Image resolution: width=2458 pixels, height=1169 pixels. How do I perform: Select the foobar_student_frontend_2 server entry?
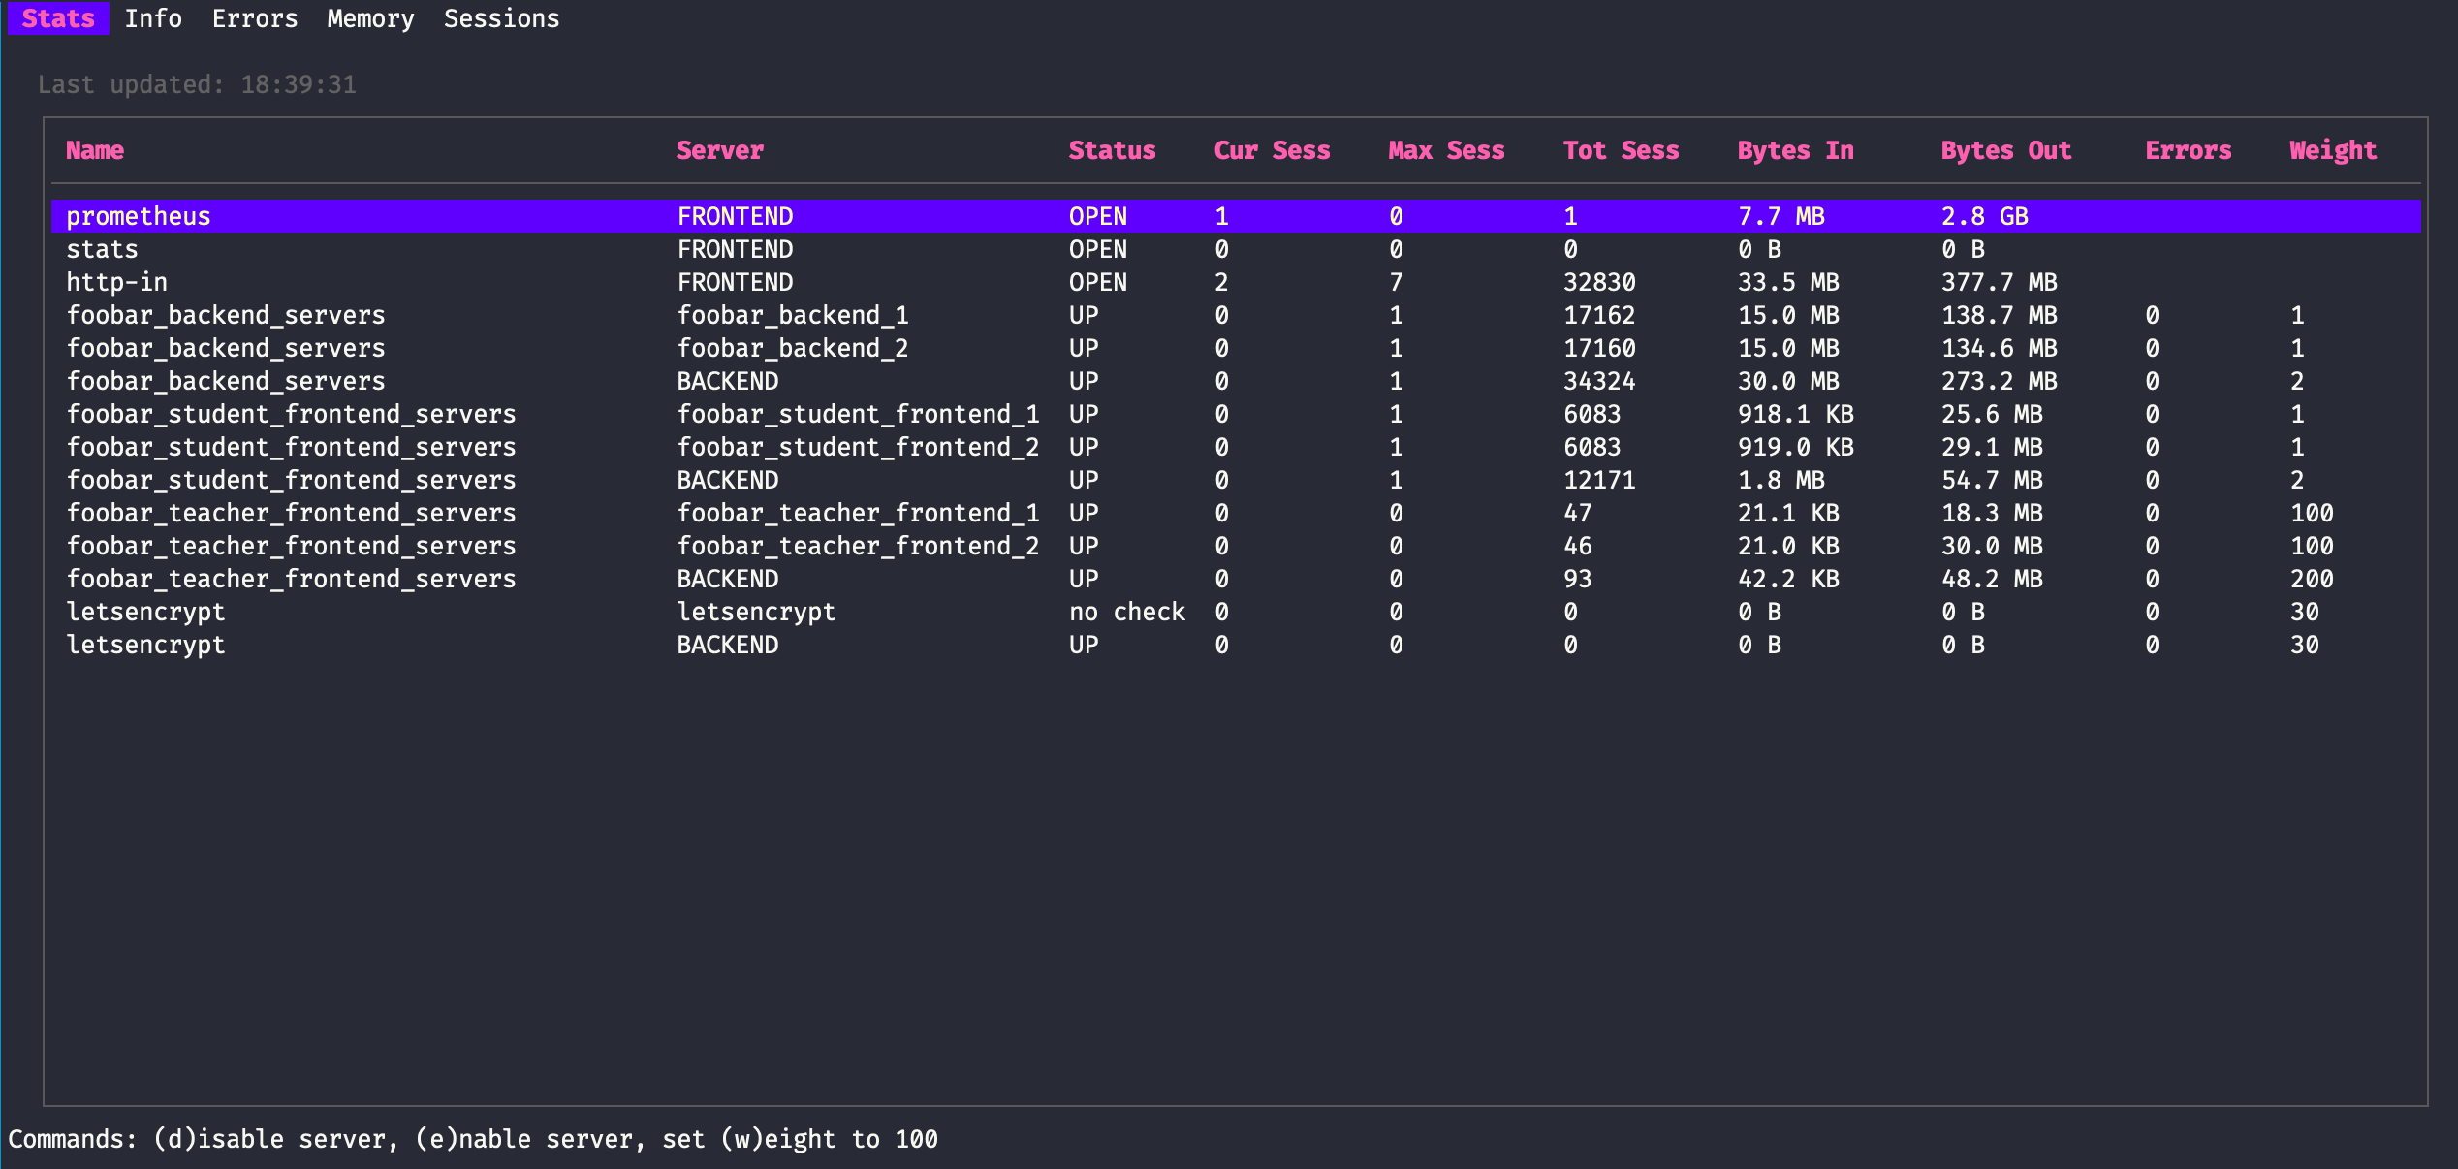[858, 447]
